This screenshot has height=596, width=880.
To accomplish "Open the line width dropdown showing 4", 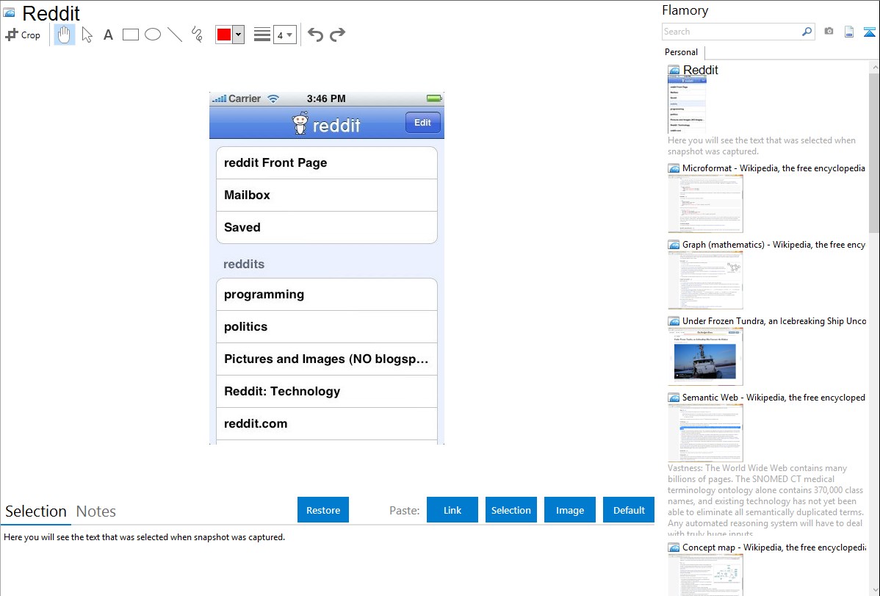I will [x=285, y=35].
